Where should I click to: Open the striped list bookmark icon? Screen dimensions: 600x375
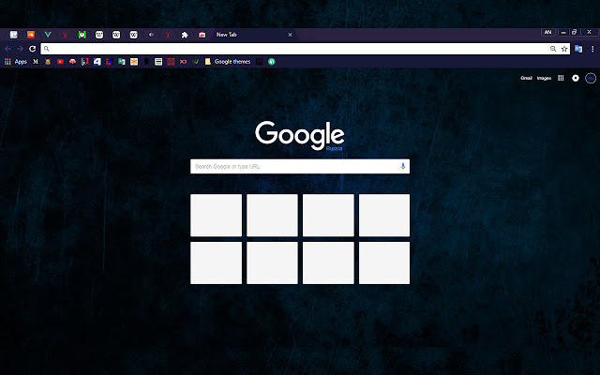(x=158, y=62)
